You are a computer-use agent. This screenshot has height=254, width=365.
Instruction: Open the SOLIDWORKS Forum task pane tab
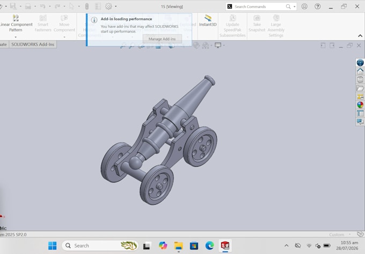point(360,122)
